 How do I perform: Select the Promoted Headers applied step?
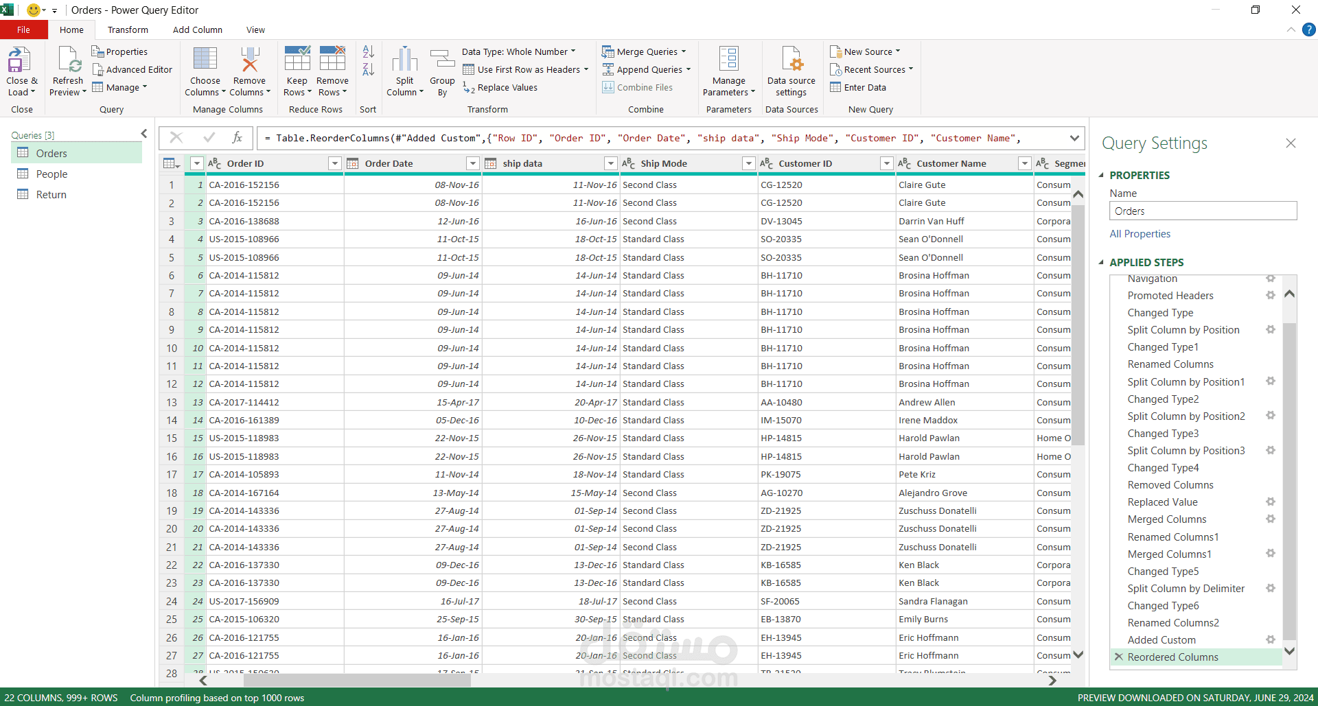pos(1170,296)
